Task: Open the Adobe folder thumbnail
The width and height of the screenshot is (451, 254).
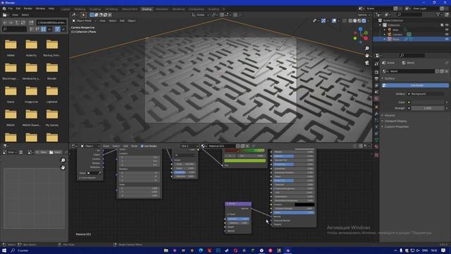Action: (x=11, y=44)
